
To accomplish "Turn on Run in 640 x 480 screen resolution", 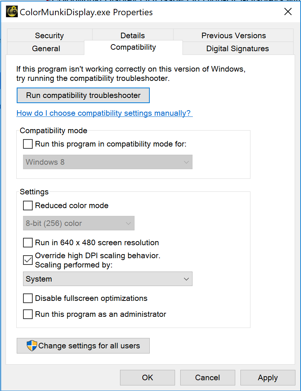I will point(27,243).
